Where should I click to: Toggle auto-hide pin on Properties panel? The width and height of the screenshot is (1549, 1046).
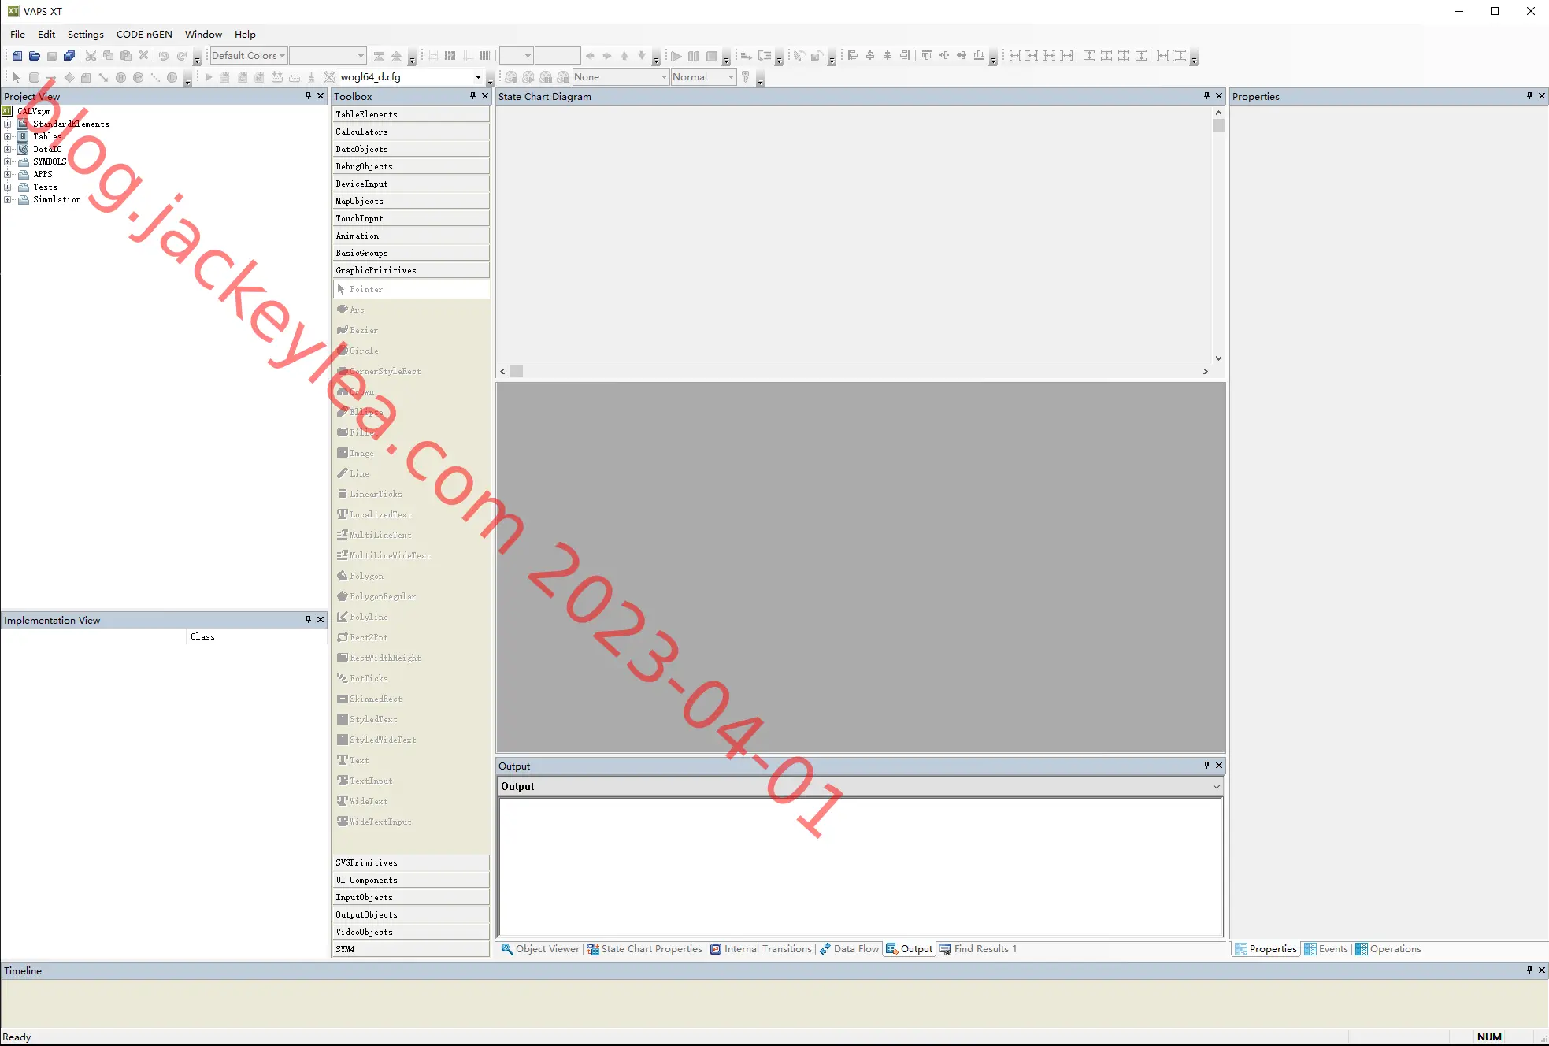pyautogui.click(x=1529, y=95)
